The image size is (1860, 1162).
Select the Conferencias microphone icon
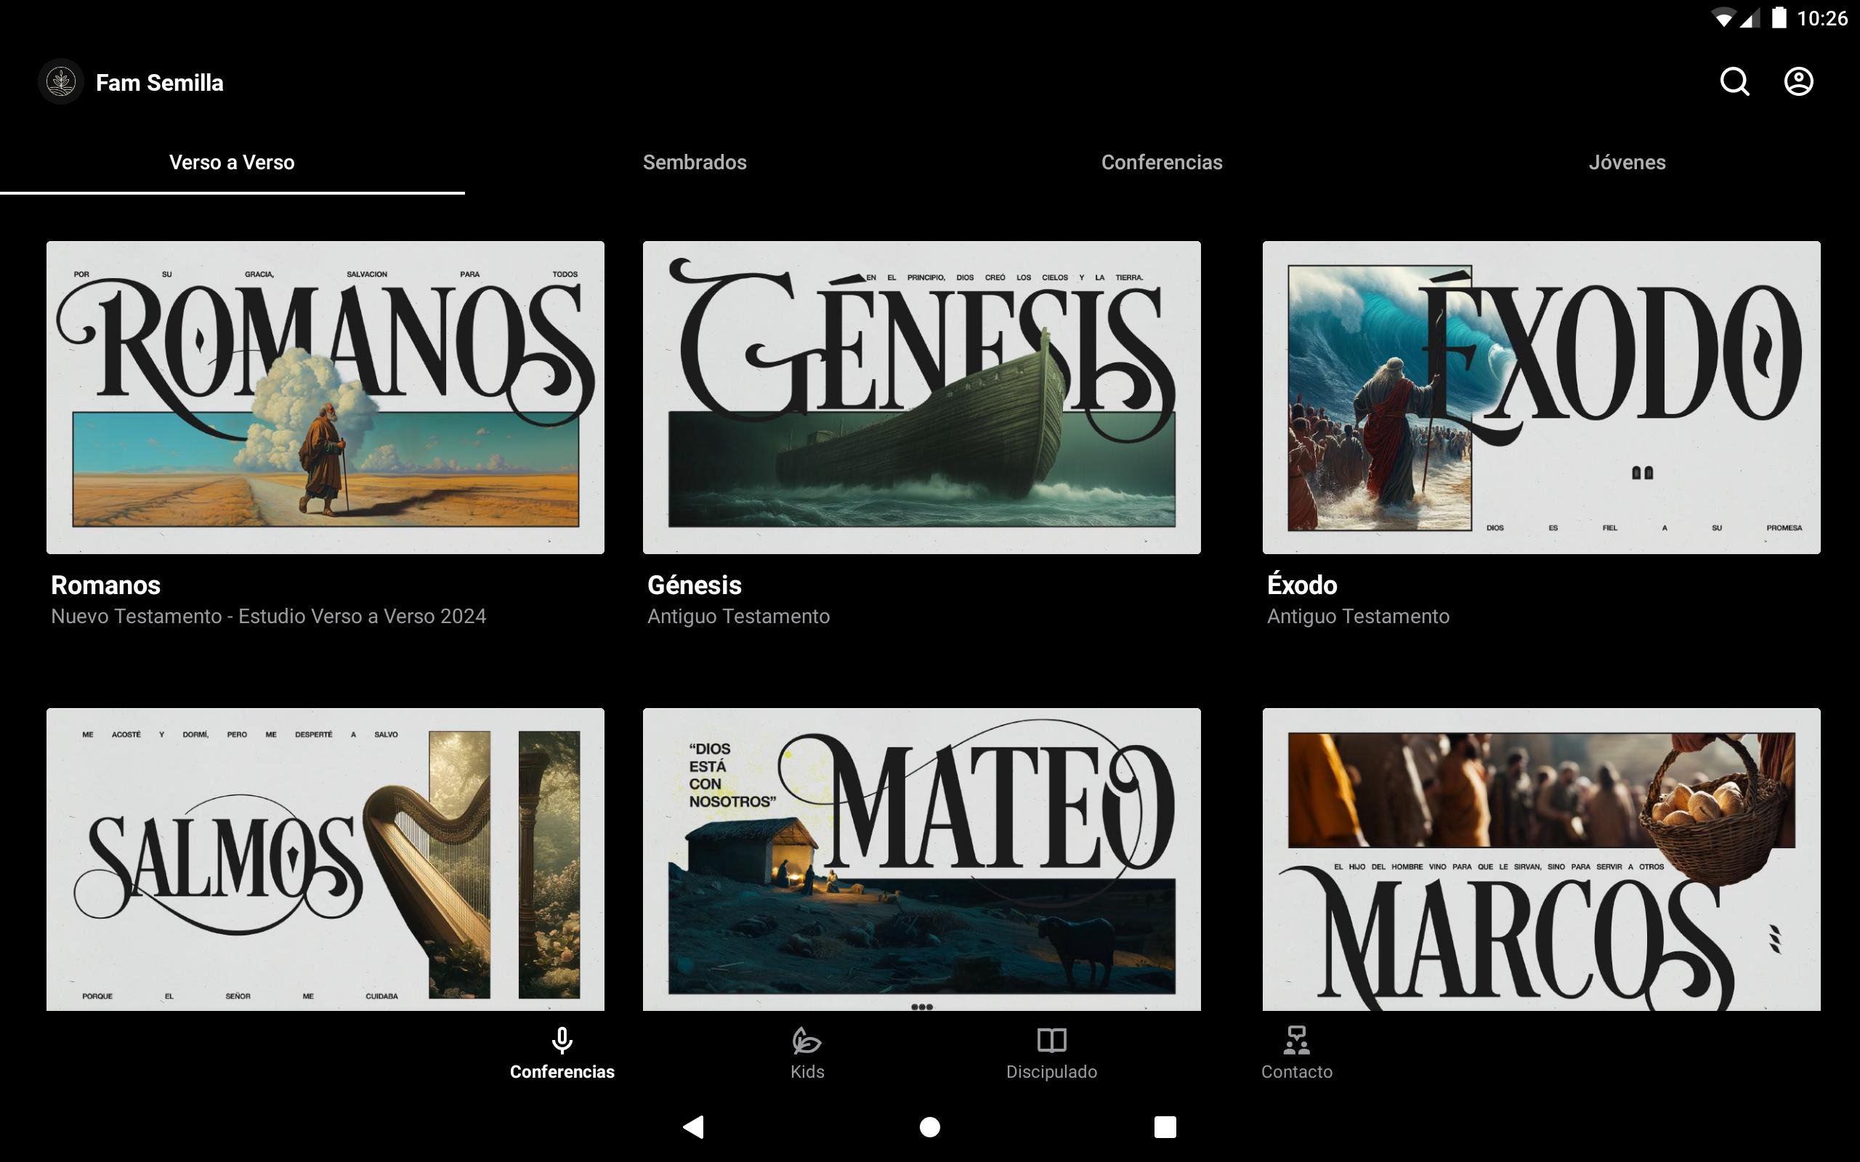[x=562, y=1041]
